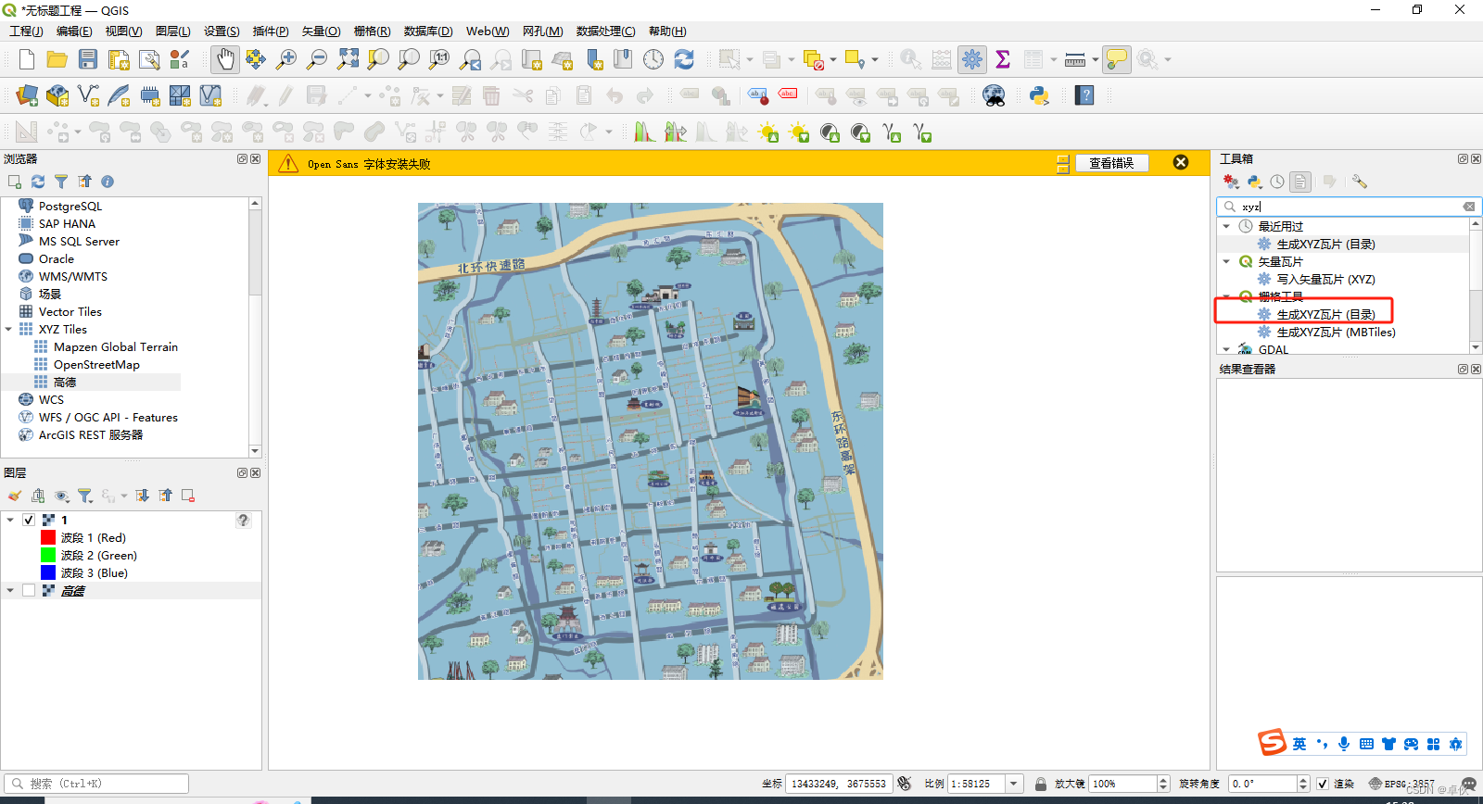Screen dimensions: 1483x804
Task: Expand the 高德 layer entry
Action: [x=10, y=591]
